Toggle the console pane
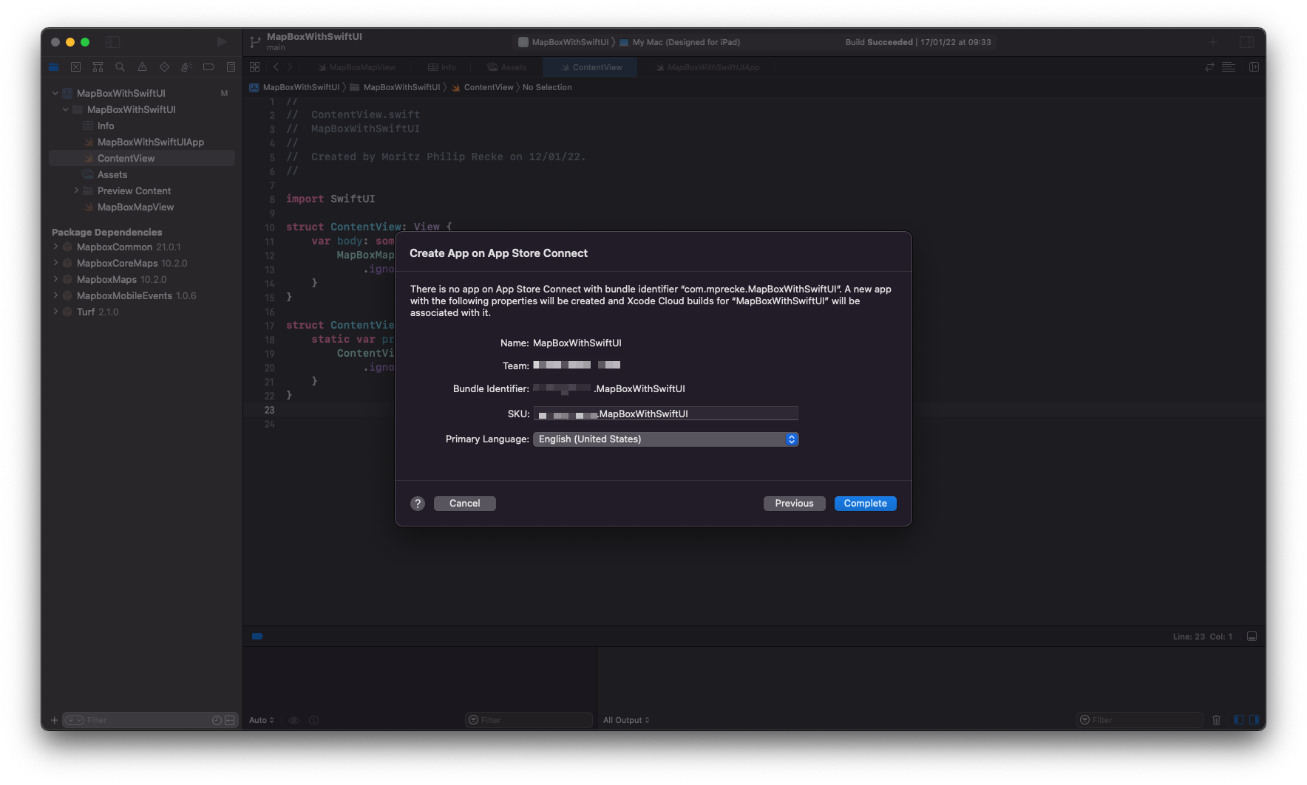 (x=1254, y=720)
